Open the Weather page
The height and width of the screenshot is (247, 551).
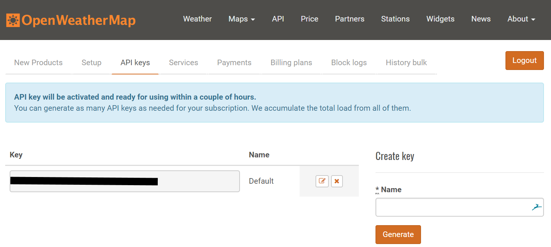(197, 19)
